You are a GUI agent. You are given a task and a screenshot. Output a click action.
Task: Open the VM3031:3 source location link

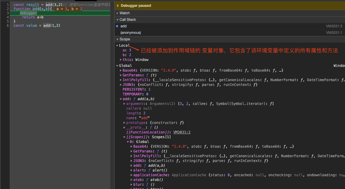pos(334,26)
